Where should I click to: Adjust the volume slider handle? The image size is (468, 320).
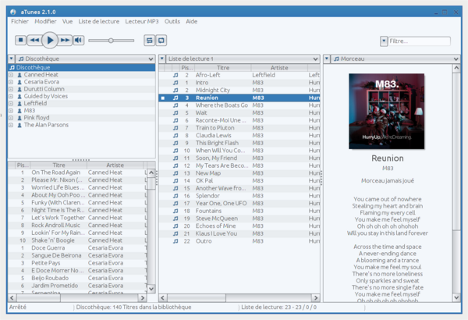[111, 41]
